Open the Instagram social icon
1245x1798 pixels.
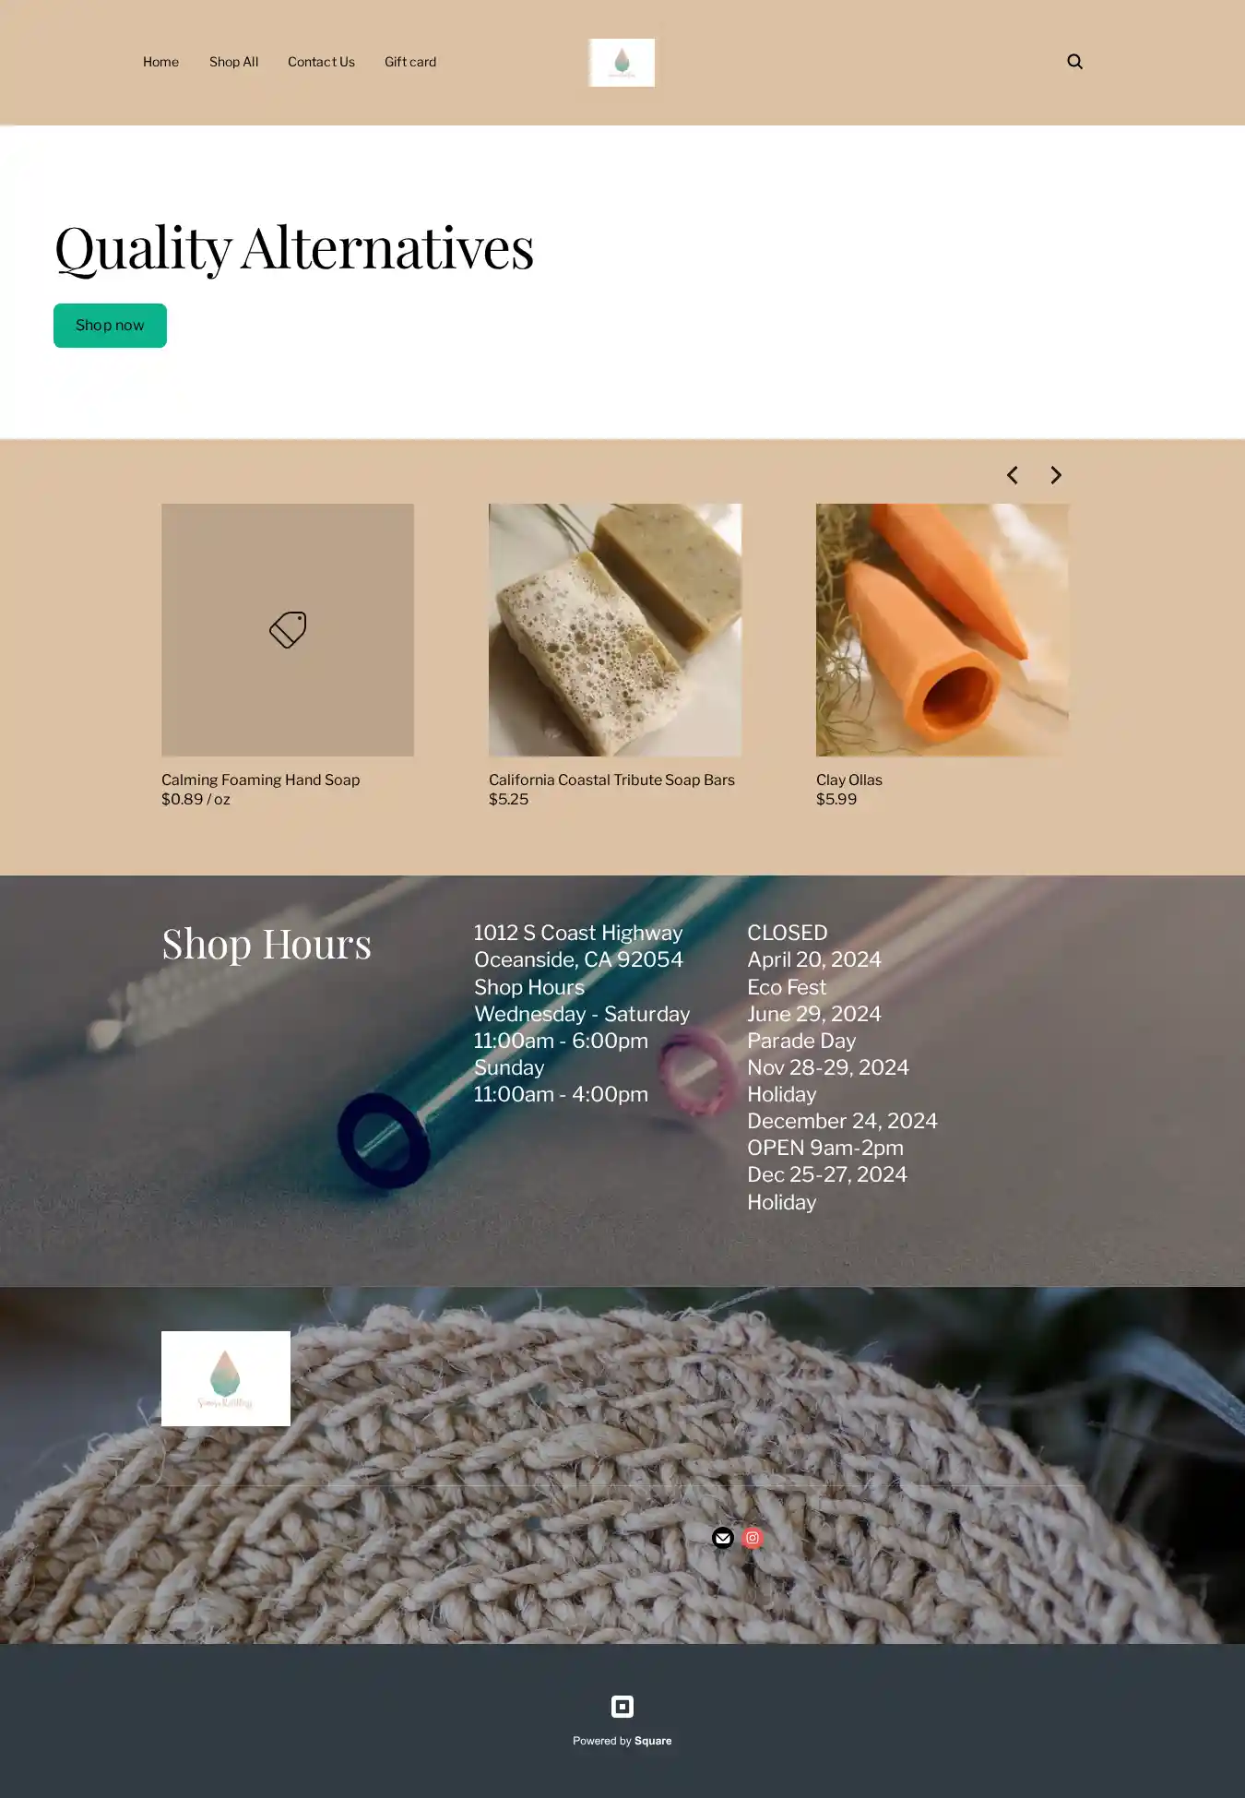pos(753,1537)
